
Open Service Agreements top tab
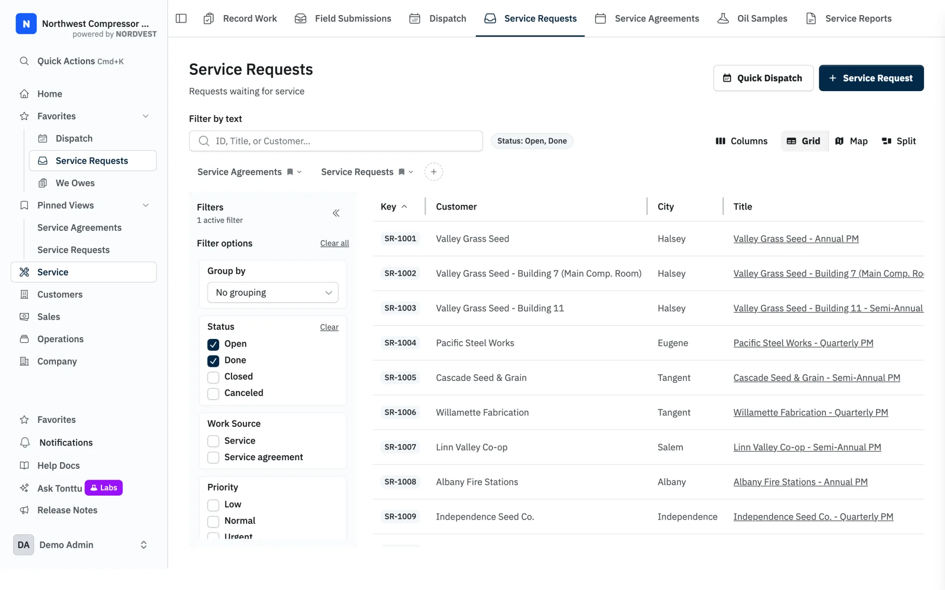click(647, 18)
